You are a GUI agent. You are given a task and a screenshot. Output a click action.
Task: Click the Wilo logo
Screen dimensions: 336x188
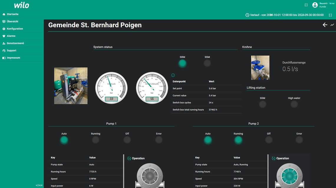(x=22, y=5)
